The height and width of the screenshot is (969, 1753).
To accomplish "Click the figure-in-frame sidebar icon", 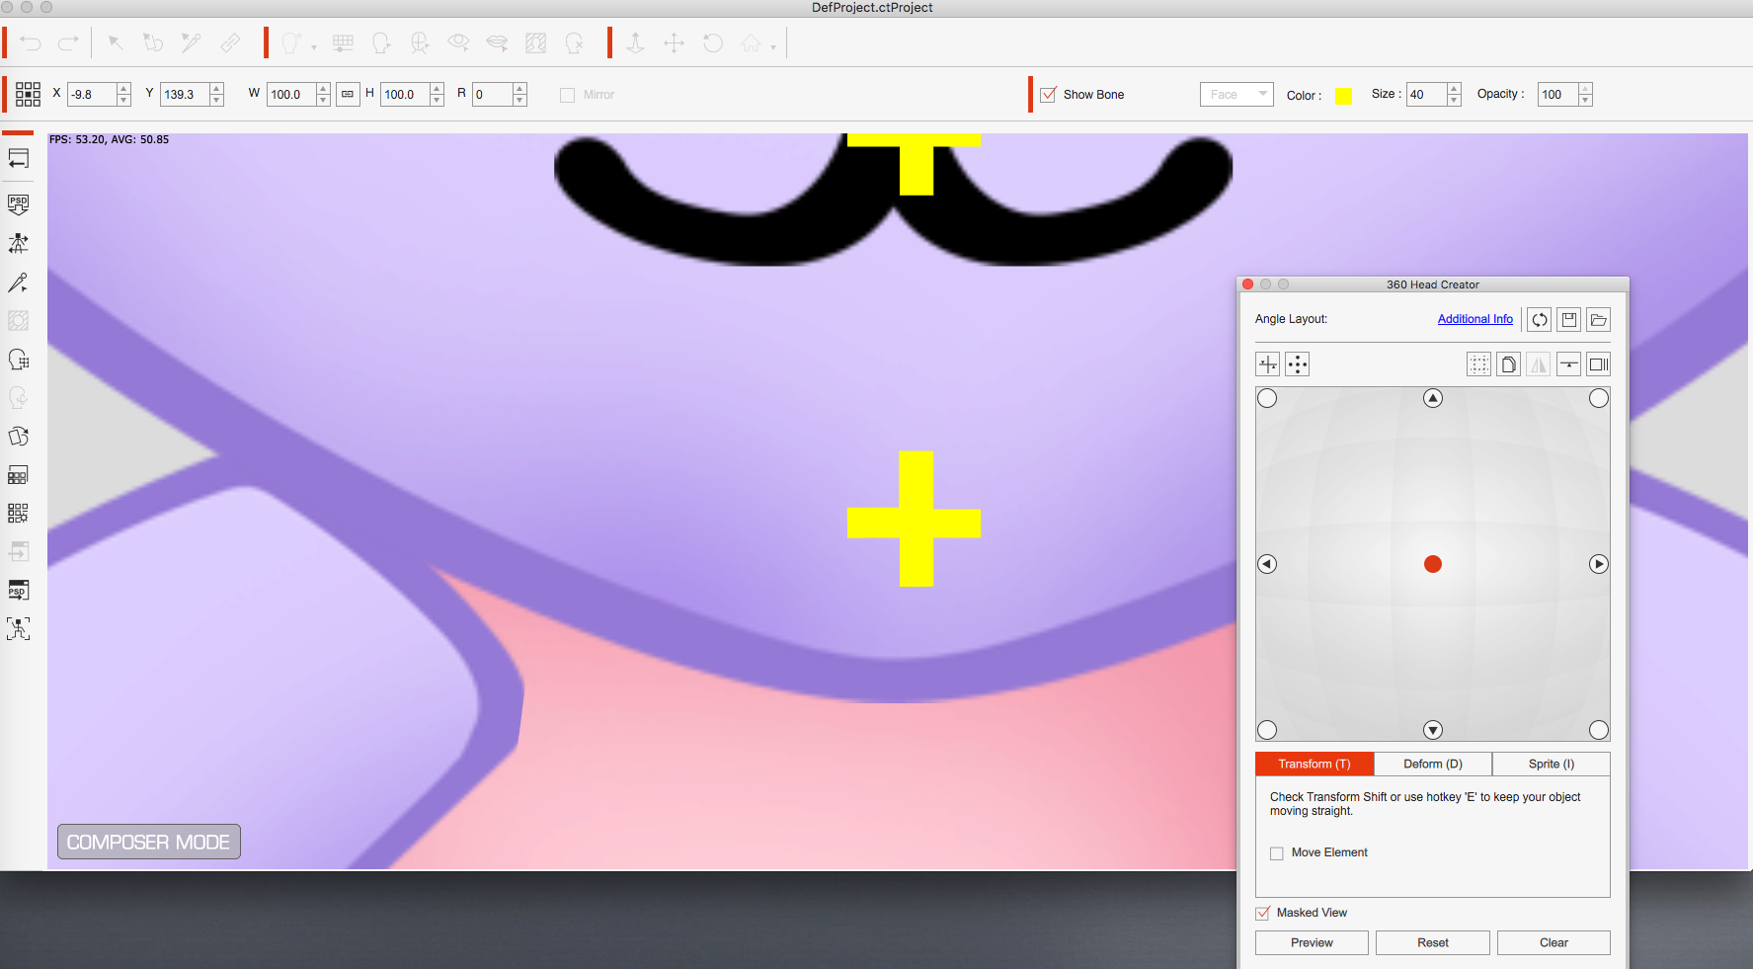I will [x=18, y=628].
